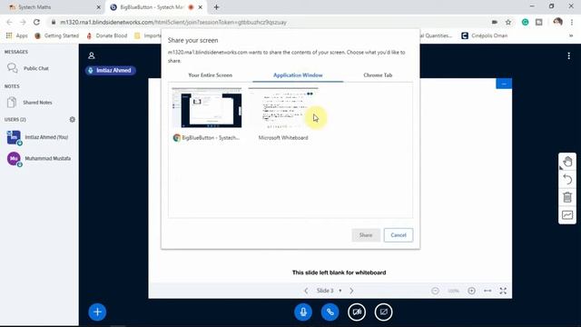The height and width of the screenshot is (327, 581).
Task: Mute microphone in bottom toolbar
Action: point(303,312)
